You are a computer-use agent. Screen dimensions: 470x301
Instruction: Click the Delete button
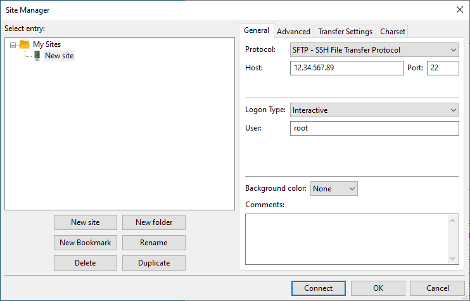(86, 263)
